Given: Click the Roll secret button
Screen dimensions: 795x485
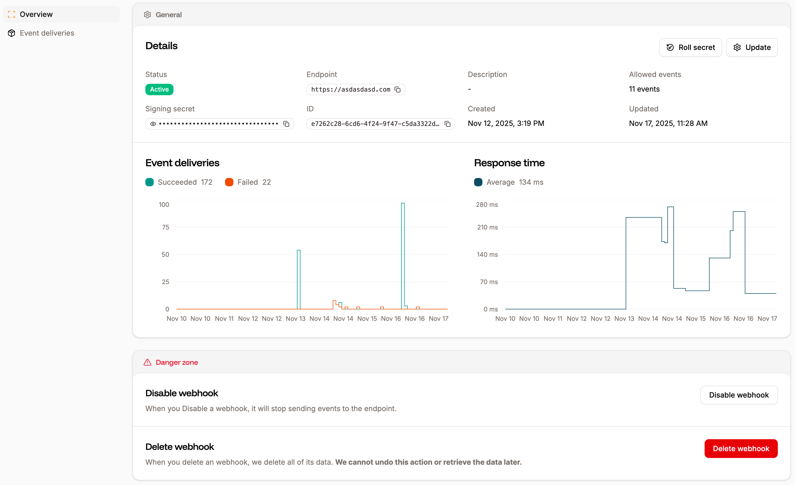Looking at the screenshot, I should pos(690,47).
